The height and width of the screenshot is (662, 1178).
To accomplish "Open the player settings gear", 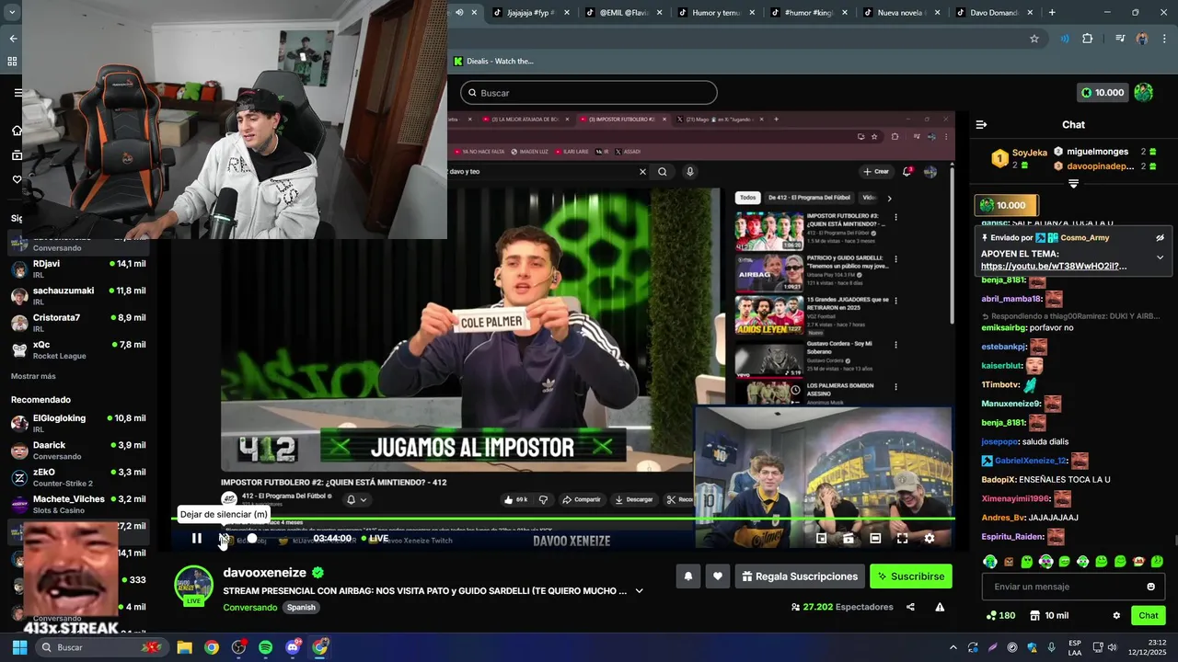I will (x=929, y=539).
